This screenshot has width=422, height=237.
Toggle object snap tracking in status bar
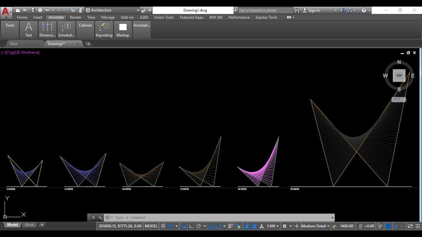(x=211, y=226)
